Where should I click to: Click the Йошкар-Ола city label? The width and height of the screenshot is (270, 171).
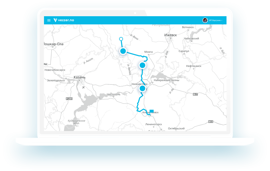pyautogui.click(x=54, y=44)
